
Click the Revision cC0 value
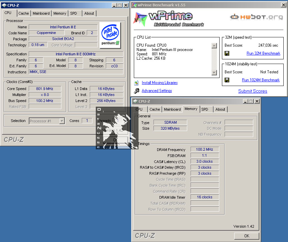[x=114, y=66]
